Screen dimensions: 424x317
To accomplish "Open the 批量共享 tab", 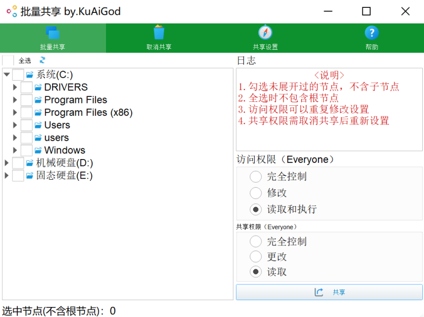I will 53,38.
